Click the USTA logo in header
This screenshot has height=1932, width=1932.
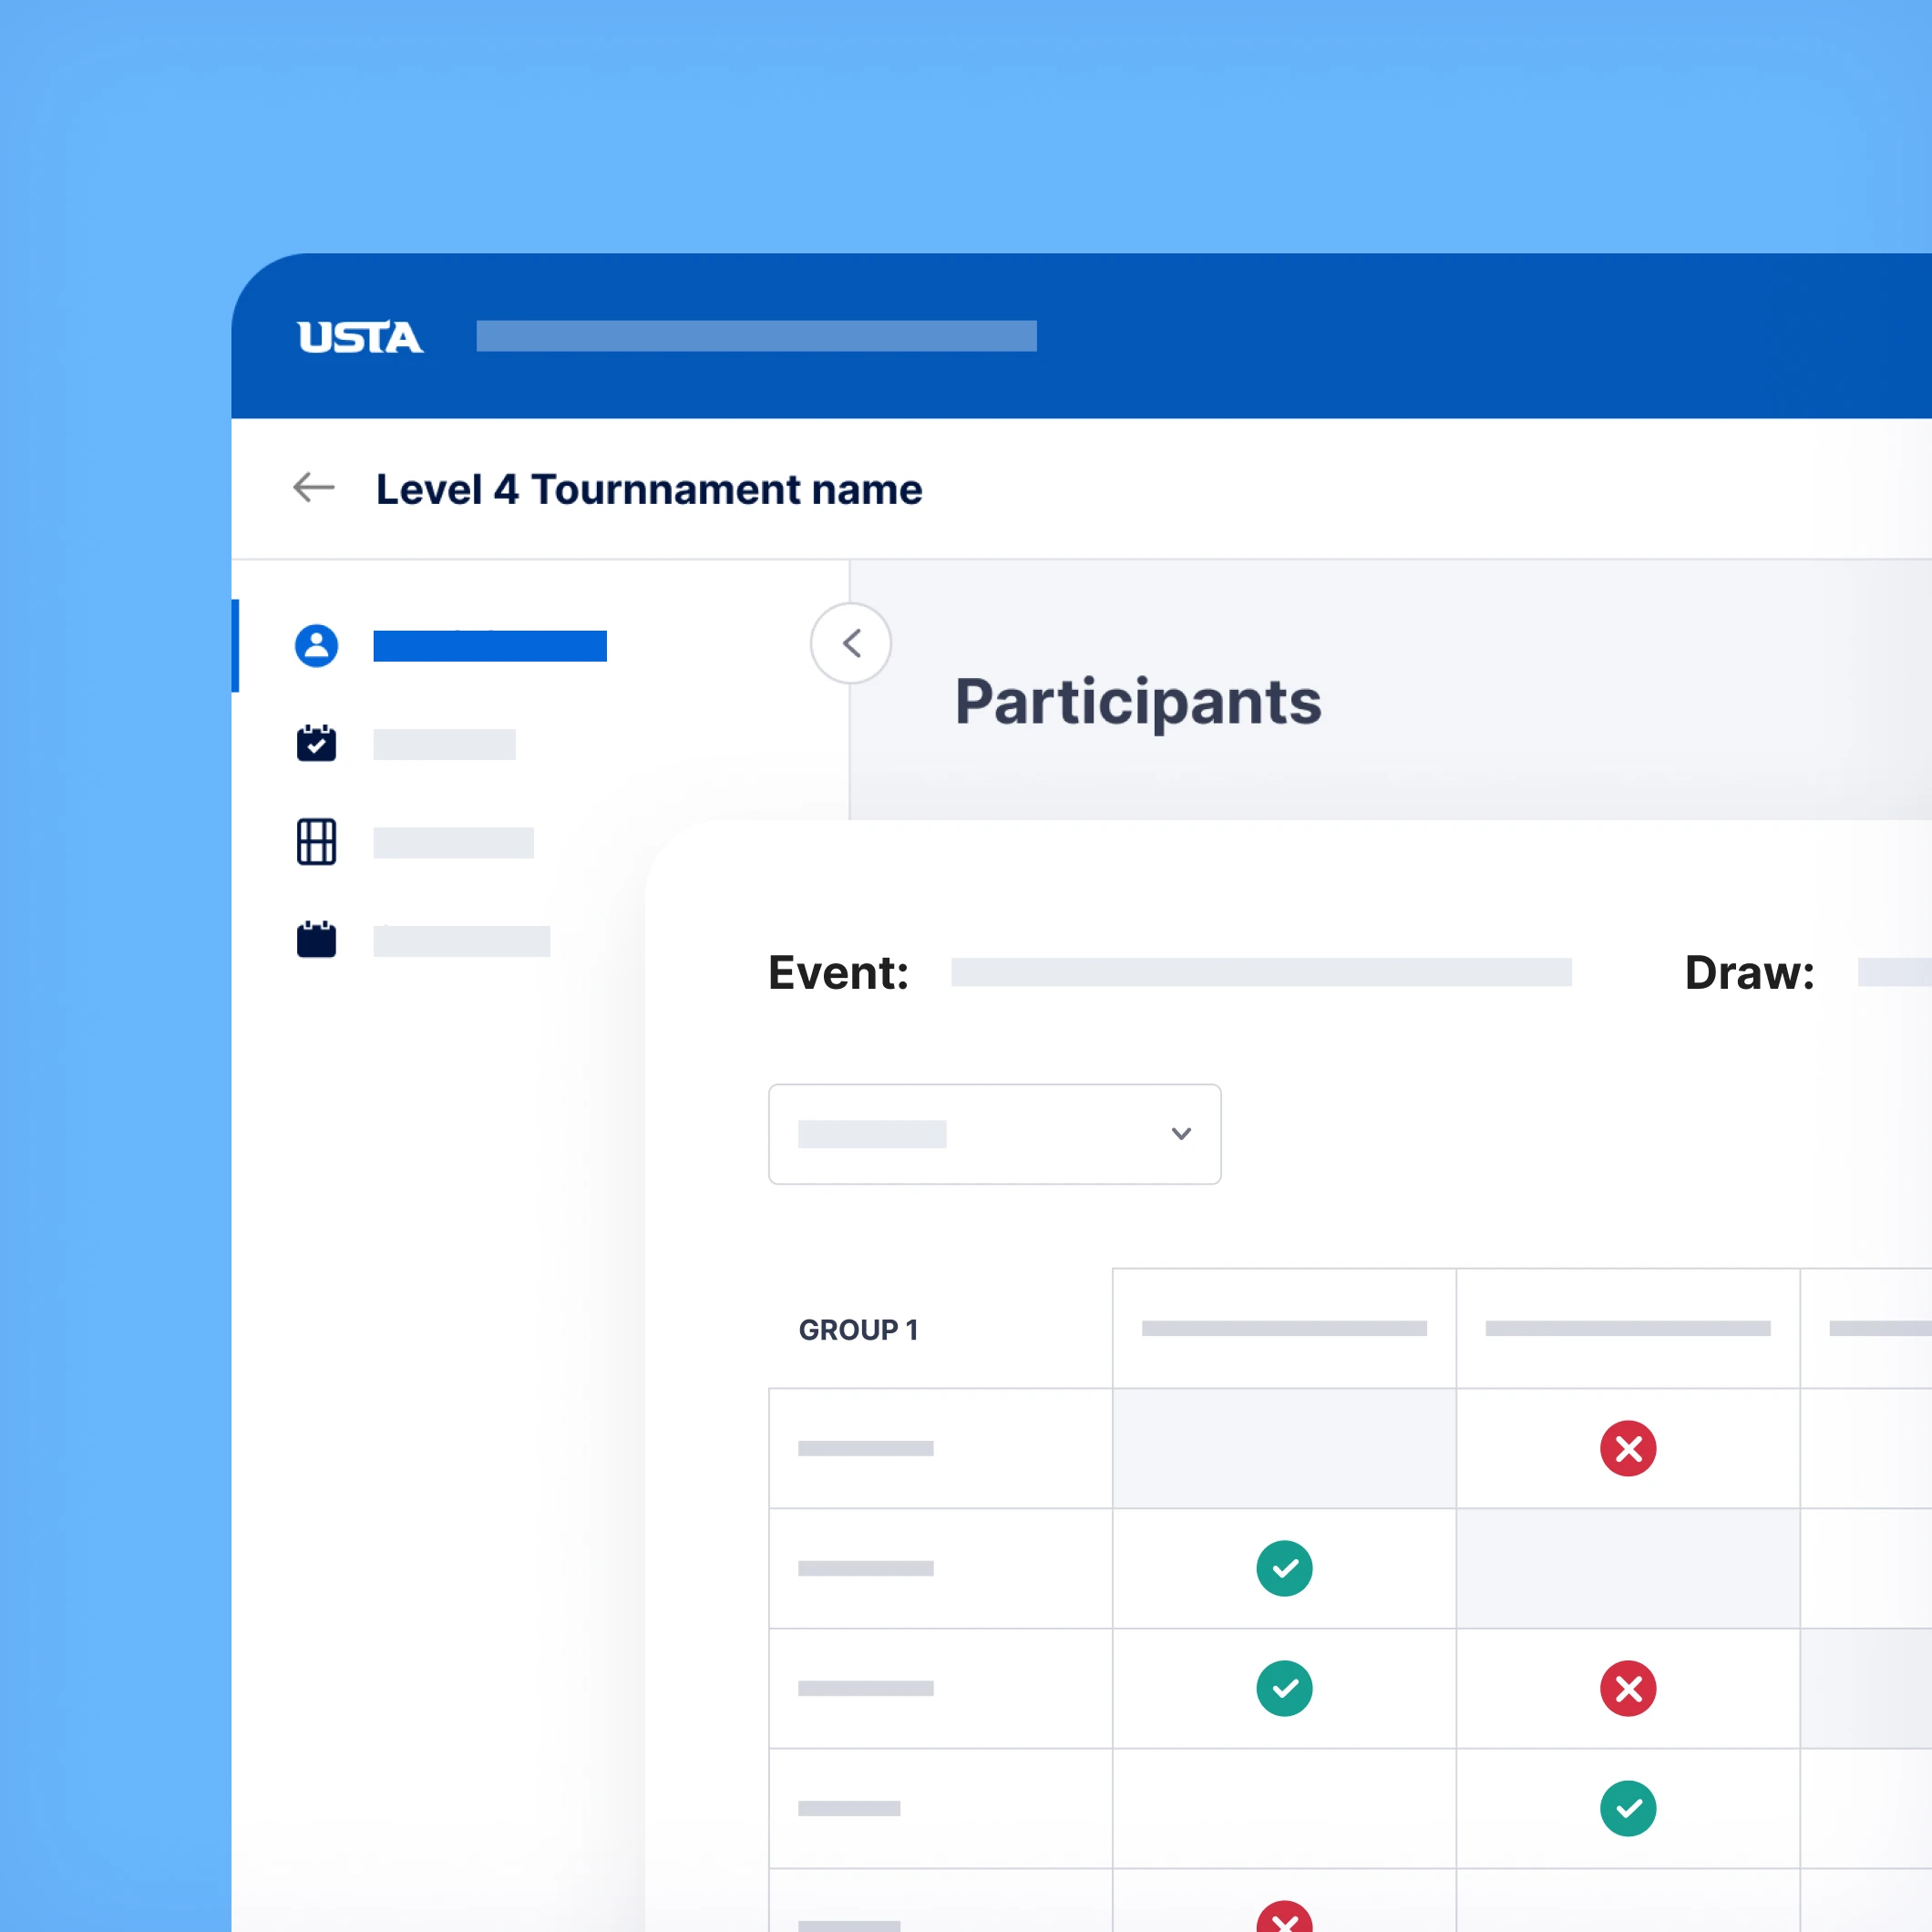point(357,337)
